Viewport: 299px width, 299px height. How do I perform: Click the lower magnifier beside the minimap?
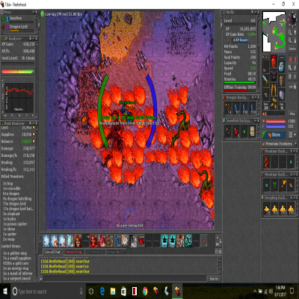click(290, 40)
